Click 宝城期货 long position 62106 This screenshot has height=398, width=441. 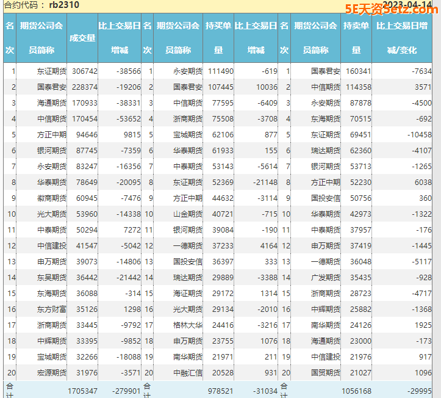click(223, 135)
